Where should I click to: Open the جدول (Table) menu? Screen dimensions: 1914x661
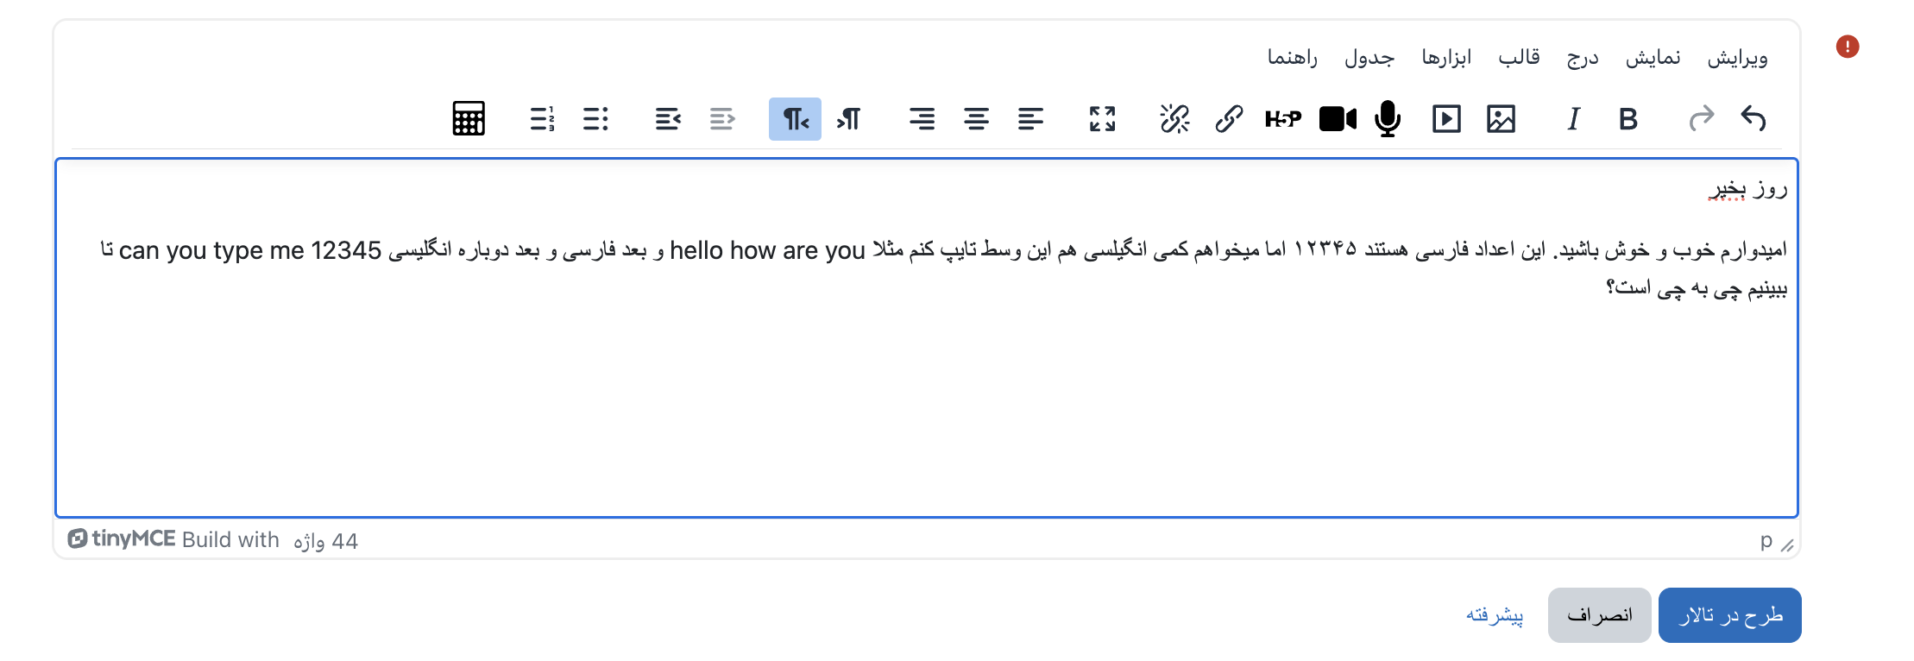coord(1369,58)
